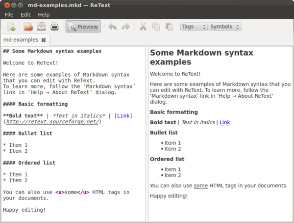Close the md-examples tab
Viewport: 294px width, 223px height.
43,40
